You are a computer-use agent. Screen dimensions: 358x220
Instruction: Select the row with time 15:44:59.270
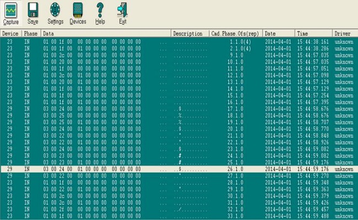[179, 176]
